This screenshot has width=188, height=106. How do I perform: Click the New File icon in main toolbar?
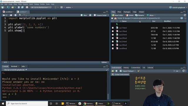pyautogui.click(x=2, y=7)
